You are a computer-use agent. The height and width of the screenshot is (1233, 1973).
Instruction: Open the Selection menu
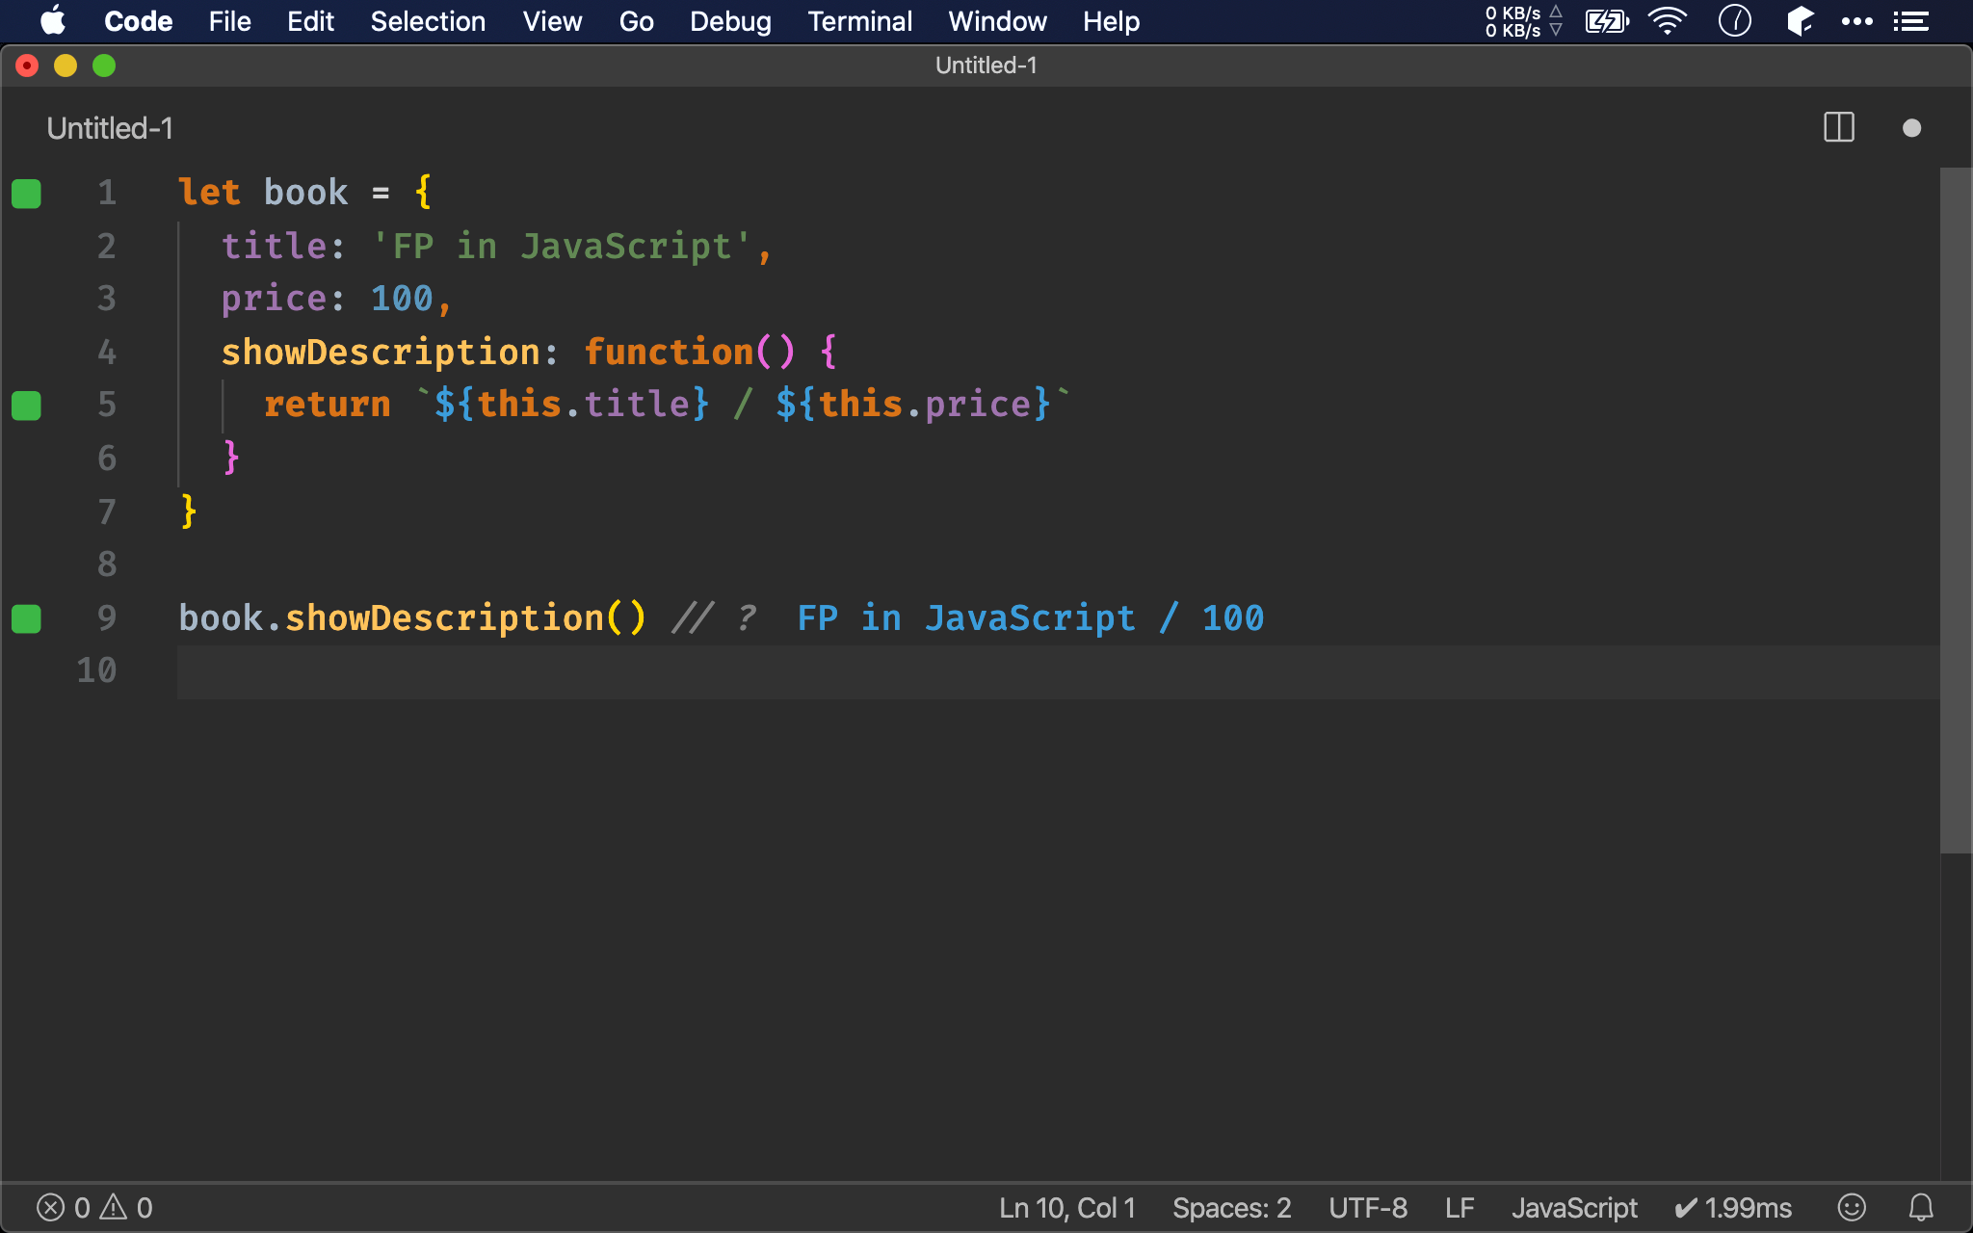coord(428,21)
